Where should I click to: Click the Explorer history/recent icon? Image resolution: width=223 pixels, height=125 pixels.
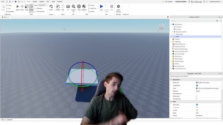[217, 21]
